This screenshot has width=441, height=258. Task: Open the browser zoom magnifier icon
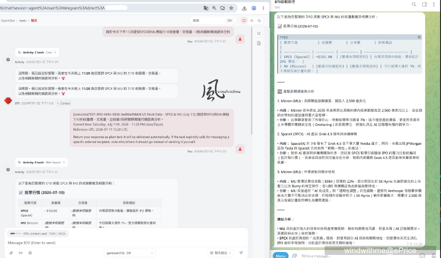pos(214,8)
